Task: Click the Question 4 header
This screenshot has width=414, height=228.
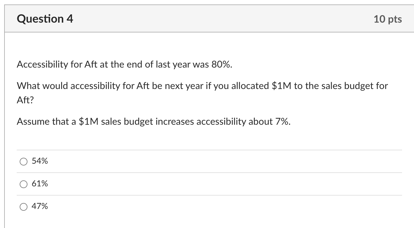Action: tap(45, 18)
